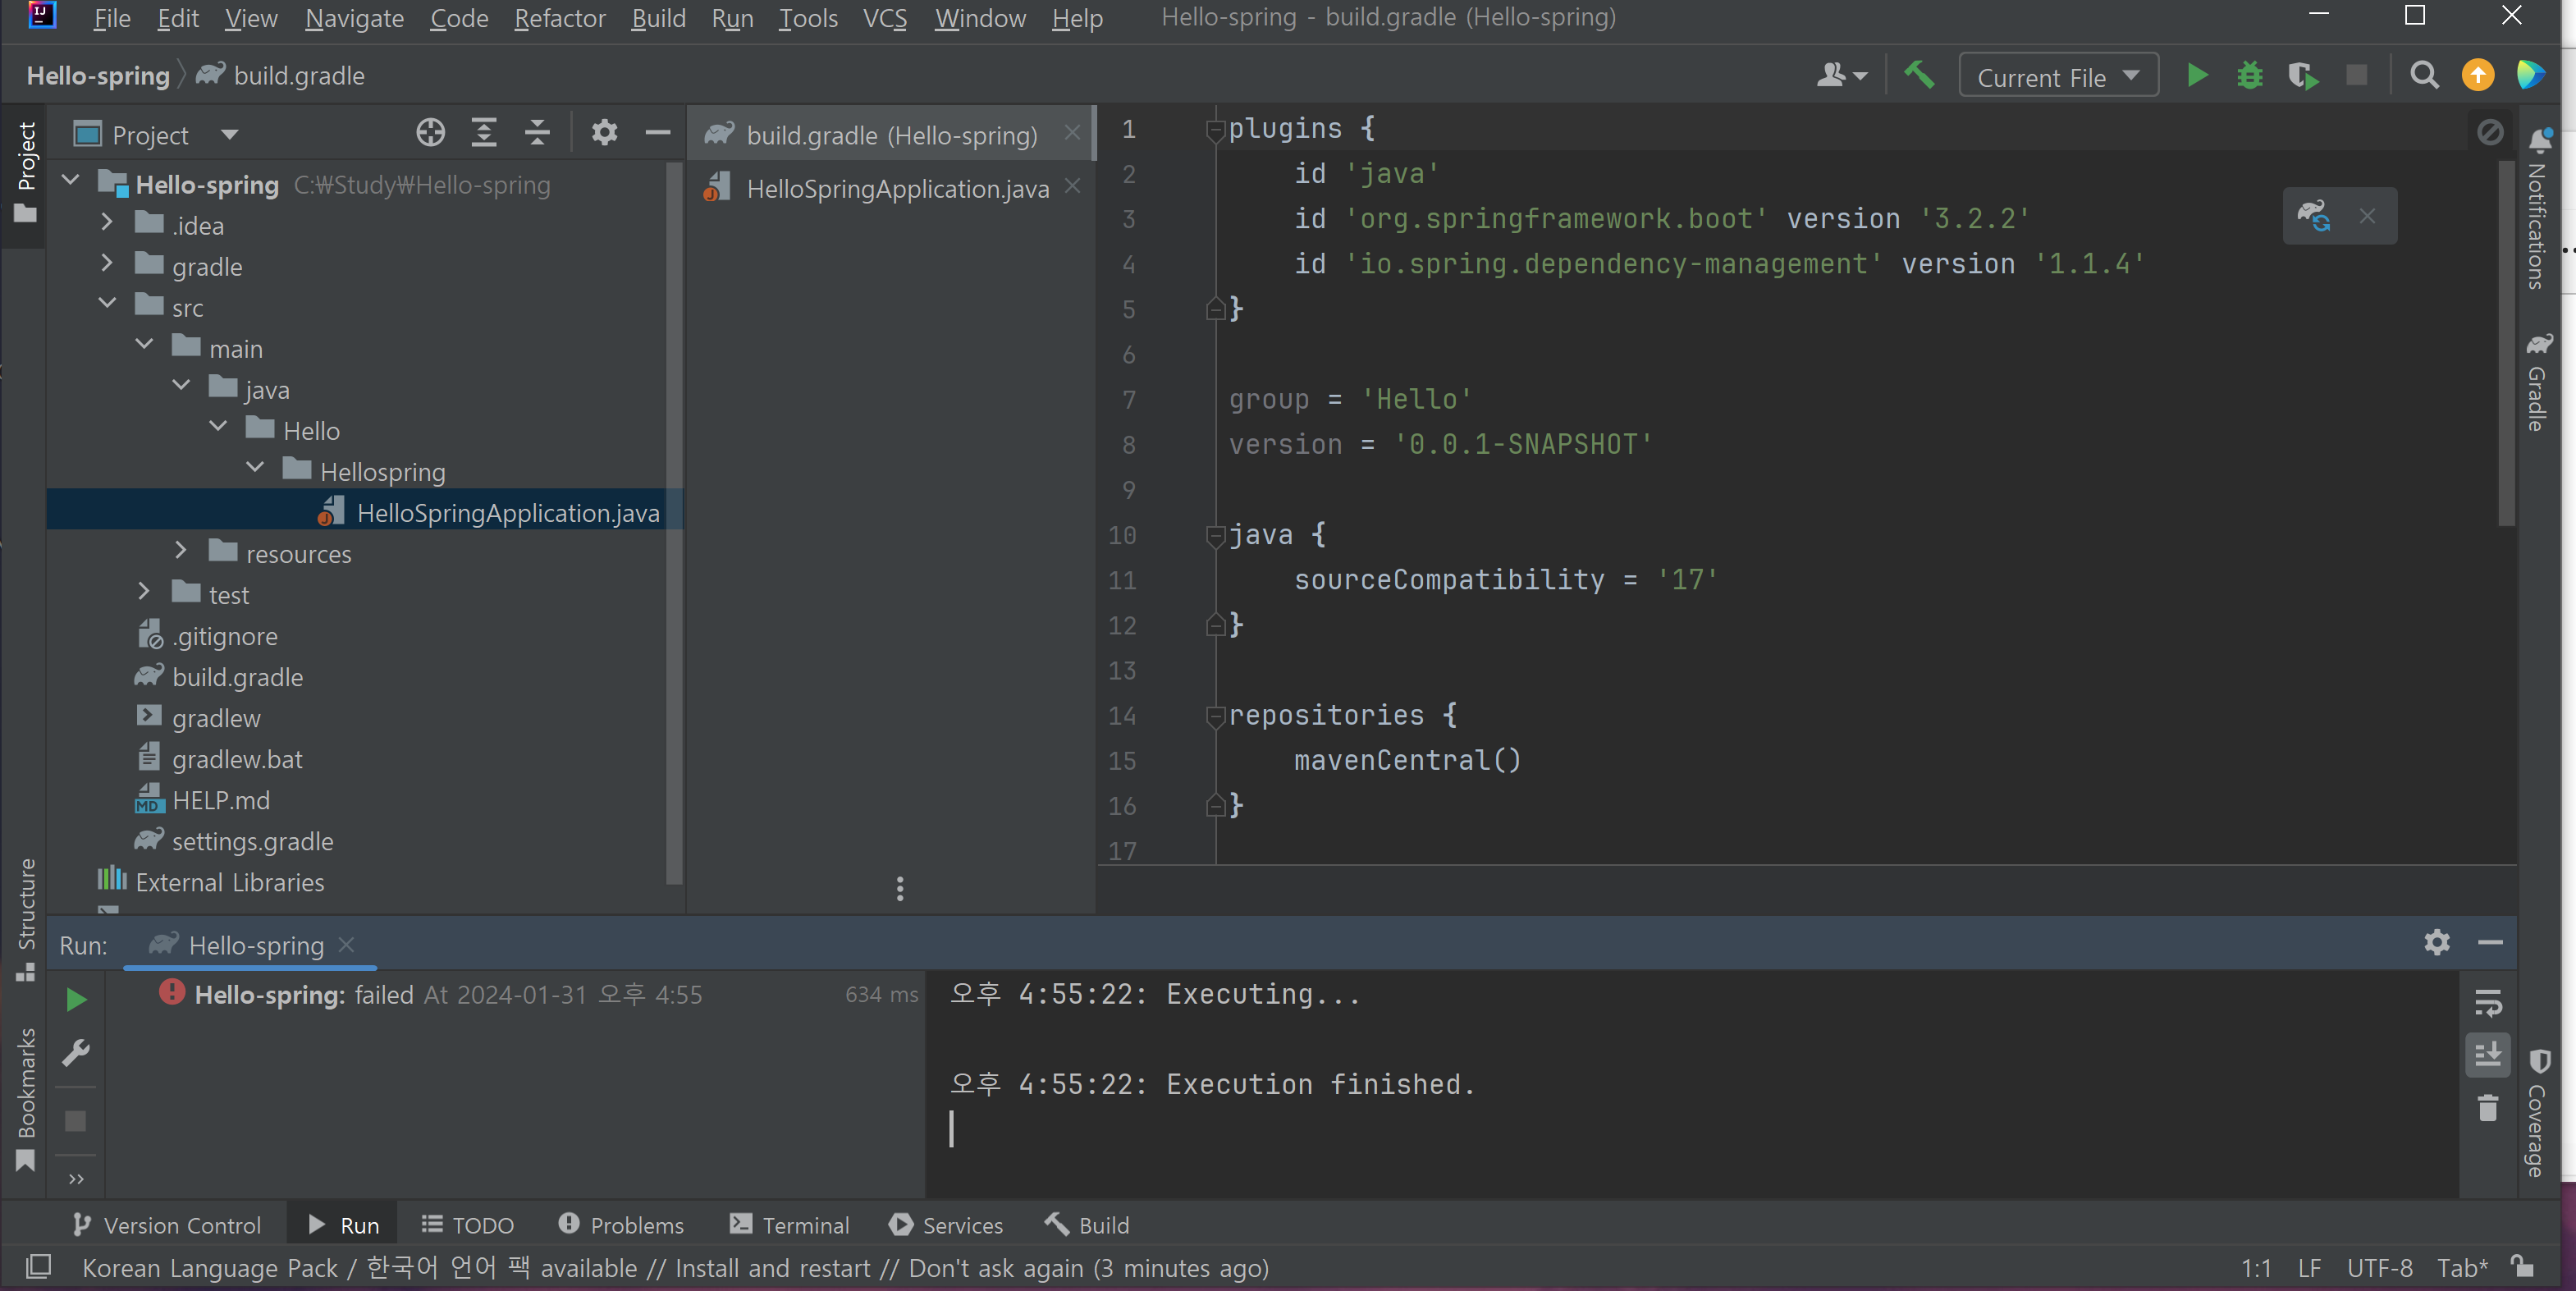Open the Refactor menu
This screenshot has height=1291, width=2576.
pos(559,18)
